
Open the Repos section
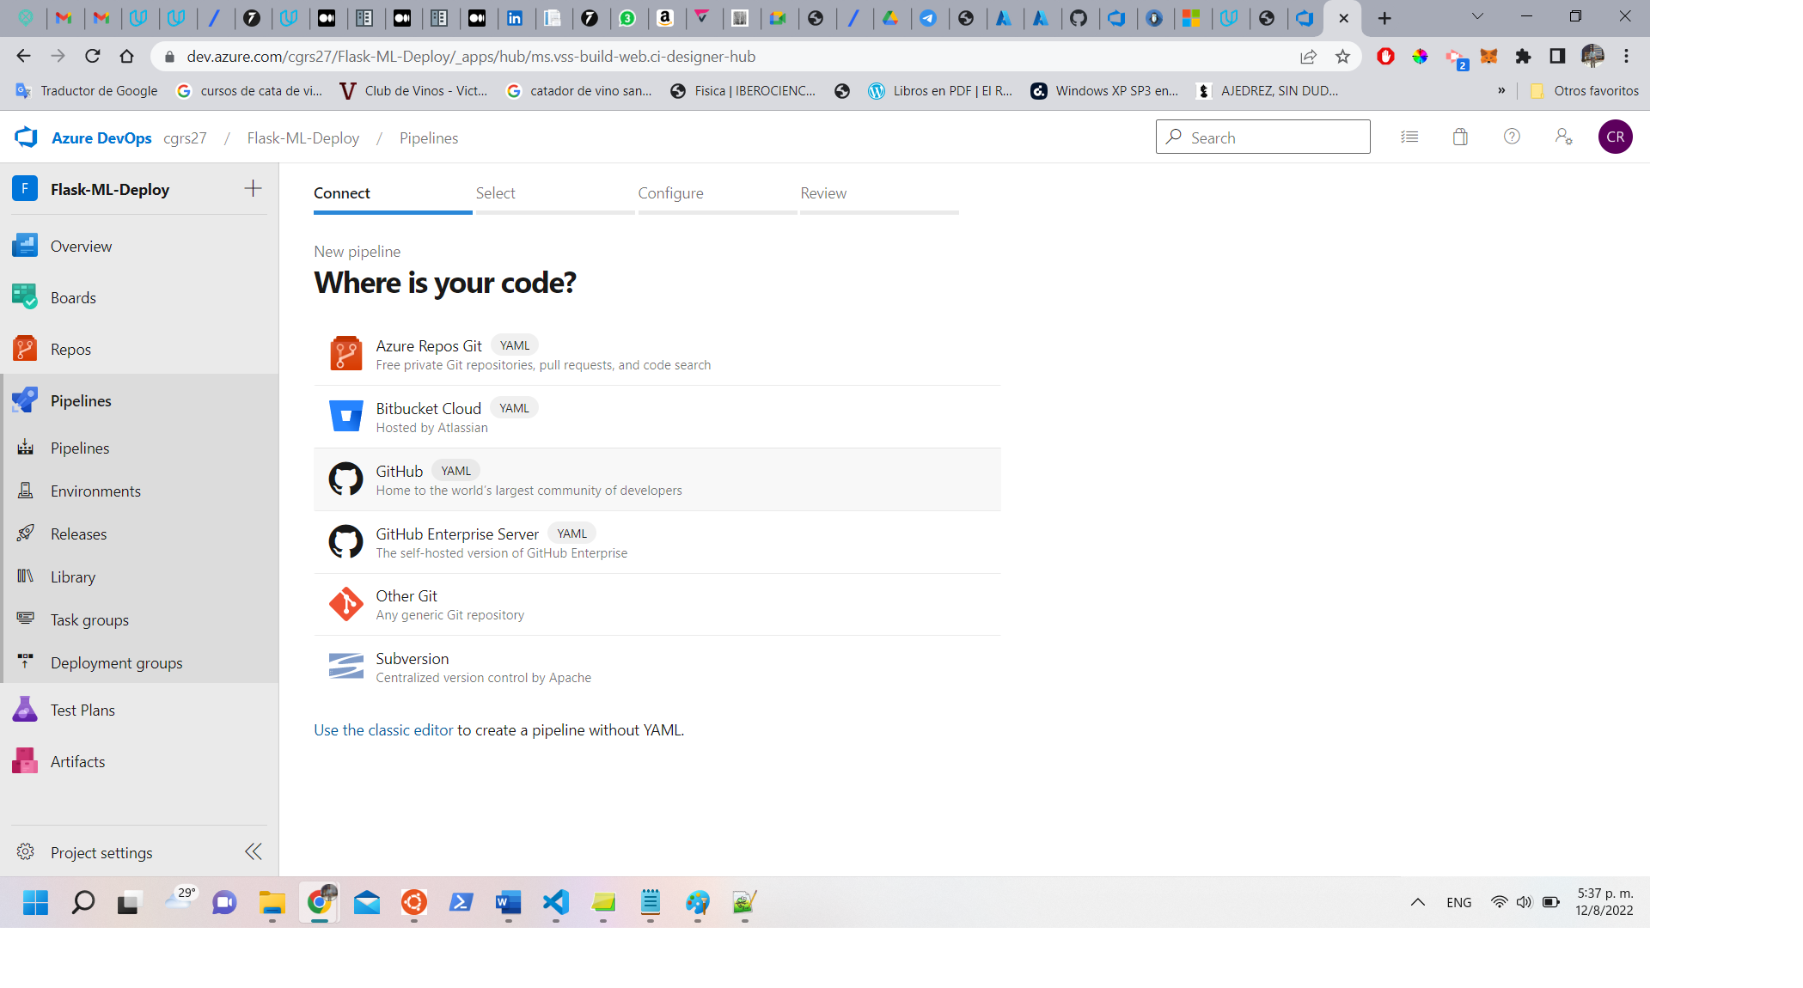70,349
